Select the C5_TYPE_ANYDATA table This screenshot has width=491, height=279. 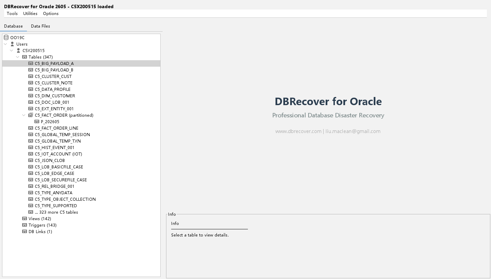[x=54, y=193]
